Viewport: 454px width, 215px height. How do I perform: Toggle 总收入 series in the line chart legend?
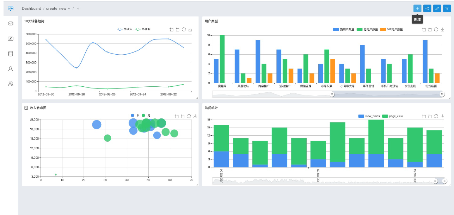(x=125, y=29)
